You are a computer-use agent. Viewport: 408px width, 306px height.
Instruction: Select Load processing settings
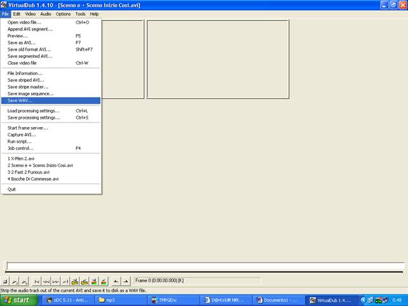tap(51, 110)
